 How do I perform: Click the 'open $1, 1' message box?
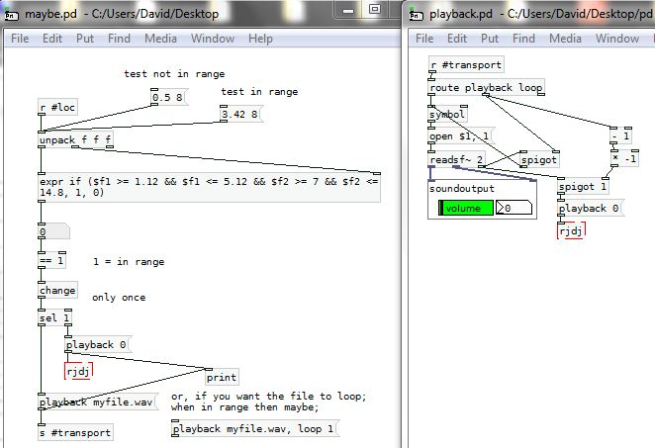click(x=460, y=135)
